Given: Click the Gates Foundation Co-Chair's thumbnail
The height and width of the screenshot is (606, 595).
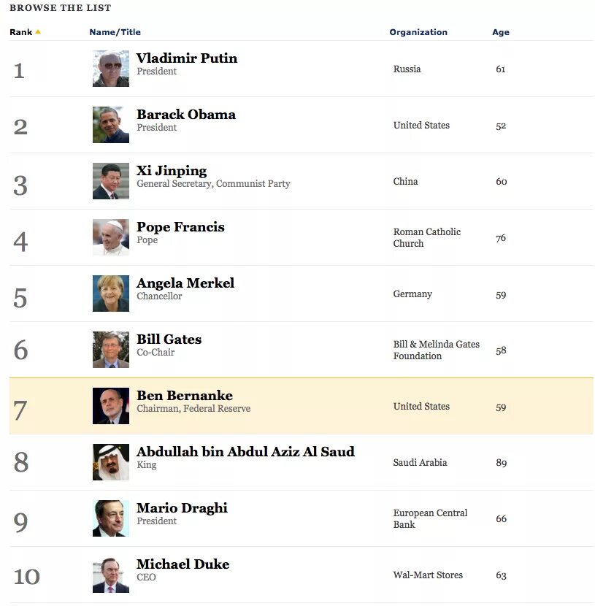Looking at the screenshot, I should pyautogui.click(x=111, y=350).
